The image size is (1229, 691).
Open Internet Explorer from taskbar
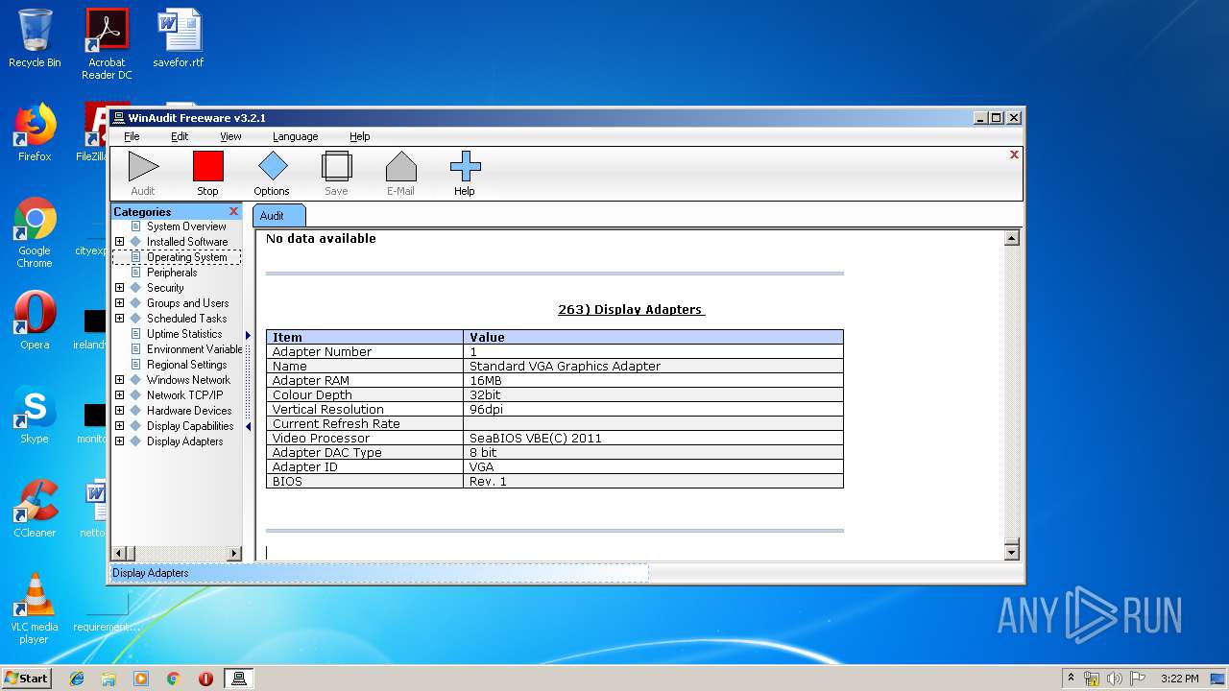(x=77, y=679)
